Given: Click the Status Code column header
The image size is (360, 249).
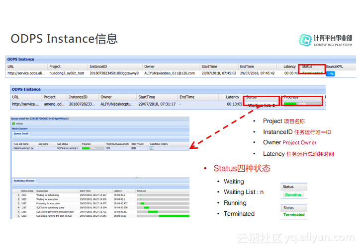Looking at the screenshot, I should pos(27,191).
